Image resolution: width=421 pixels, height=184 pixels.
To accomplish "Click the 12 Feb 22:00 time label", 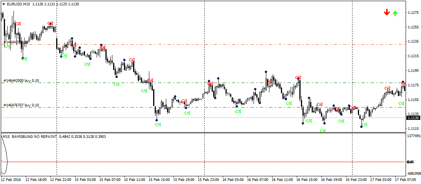I will click(x=61, y=180).
